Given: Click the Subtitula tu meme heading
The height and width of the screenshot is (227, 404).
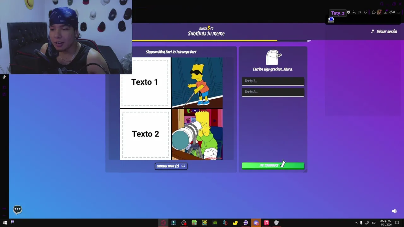Looking at the screenshot, I should coord(206,33).
